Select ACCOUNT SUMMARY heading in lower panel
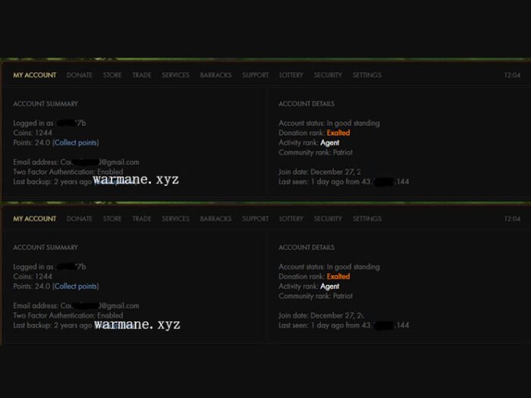The height and width of the screenshot is (398, 531). 46,247
